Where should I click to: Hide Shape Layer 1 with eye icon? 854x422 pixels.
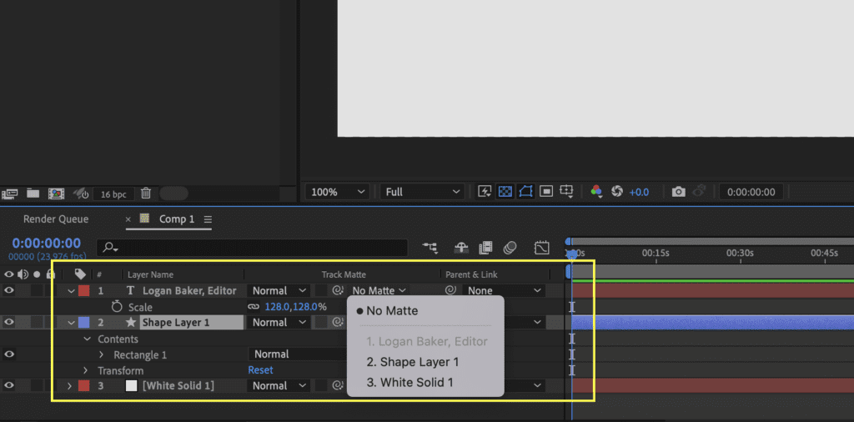coord(8,322)
